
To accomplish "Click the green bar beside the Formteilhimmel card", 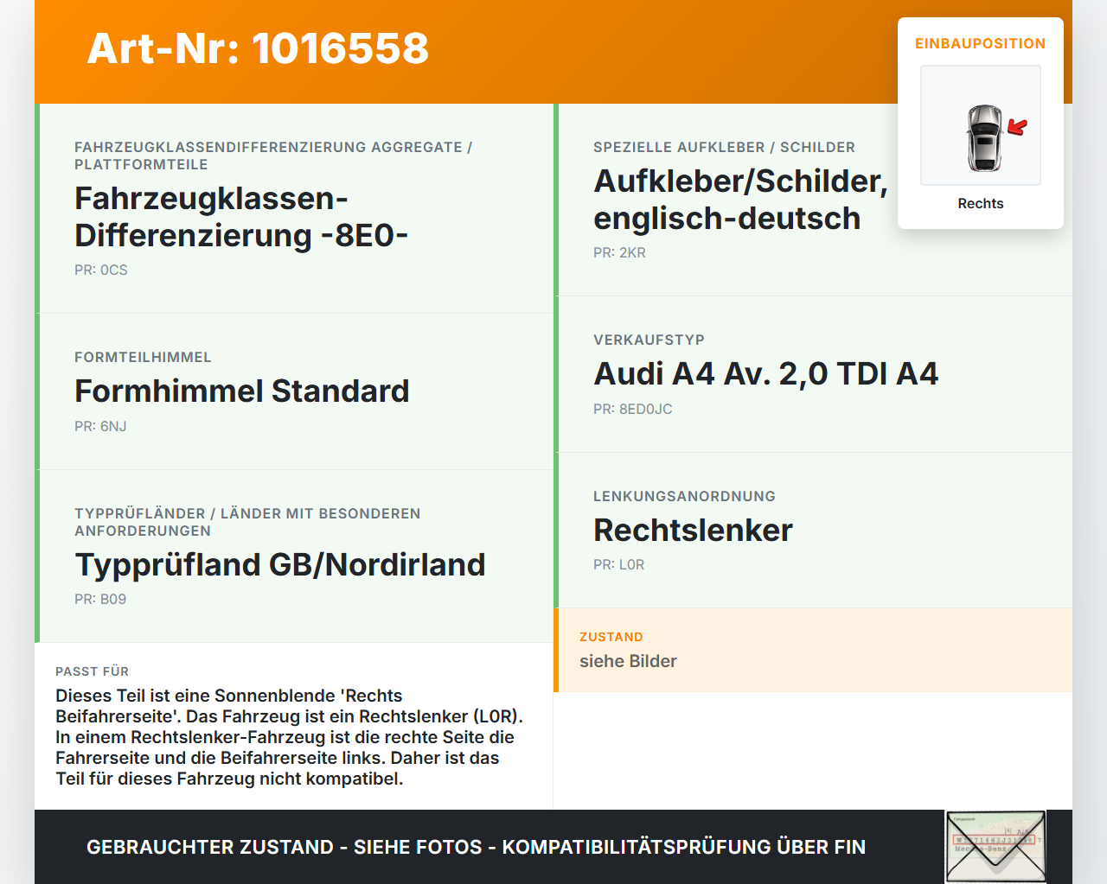I will click(x=35, y=391).
